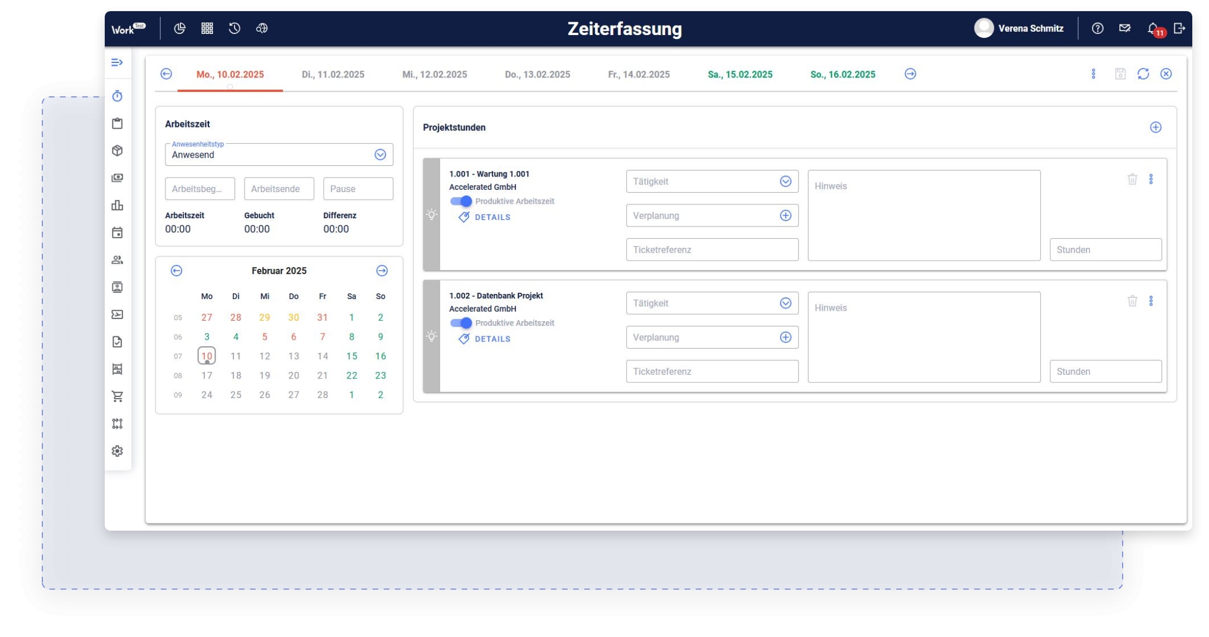Click the Stunden field of Datenbank Projekt

(1105, 371)
